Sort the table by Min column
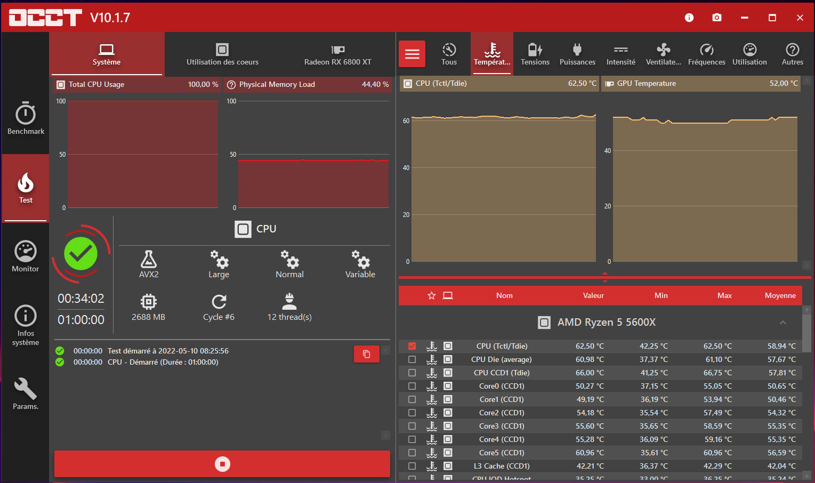Image resolution: width=815 pixels, height=483 pixels. pyautogui.click(x=661, y=295)
